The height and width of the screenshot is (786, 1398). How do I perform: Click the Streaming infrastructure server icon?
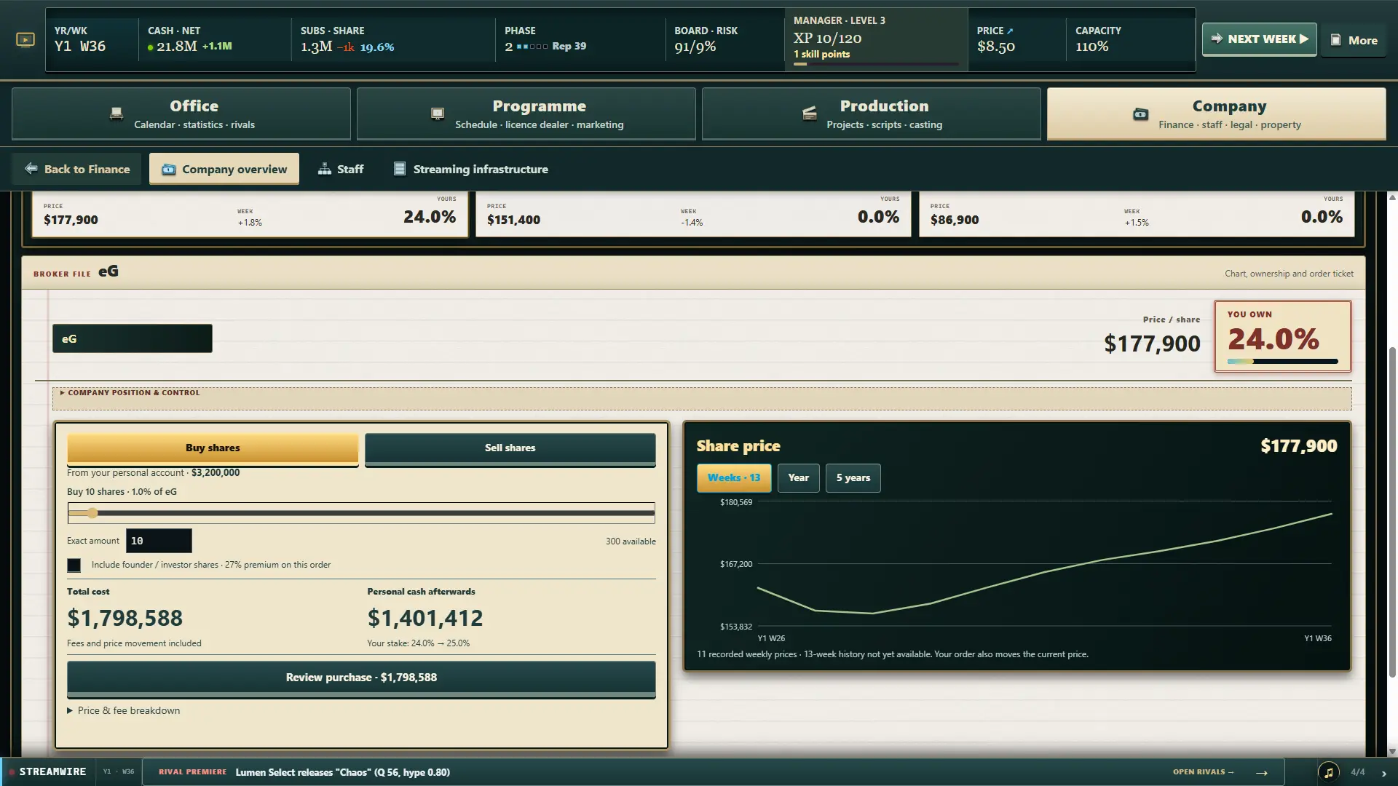tap(399, 169)
